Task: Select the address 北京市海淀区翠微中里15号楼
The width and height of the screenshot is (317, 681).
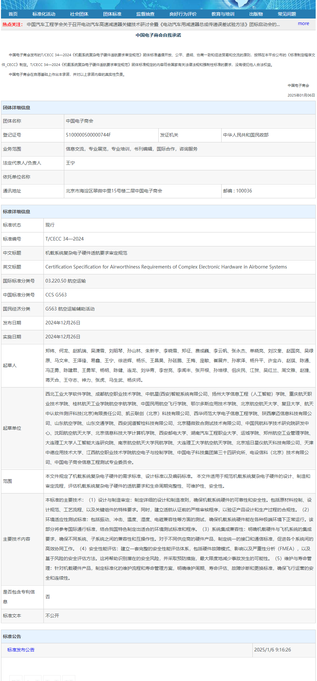Action: click(114, 191)
